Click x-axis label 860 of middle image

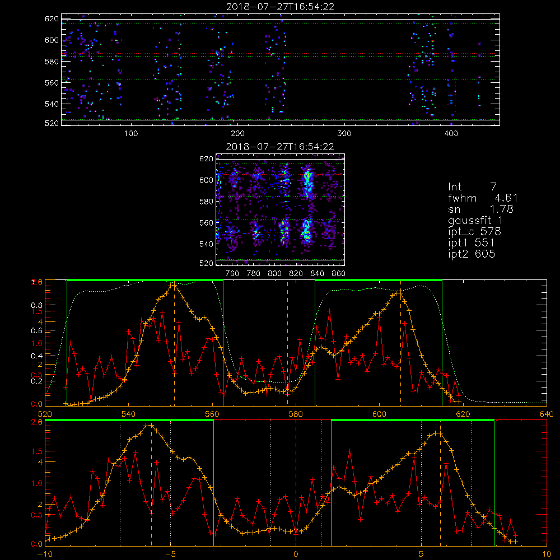click(x=339, y=274)
